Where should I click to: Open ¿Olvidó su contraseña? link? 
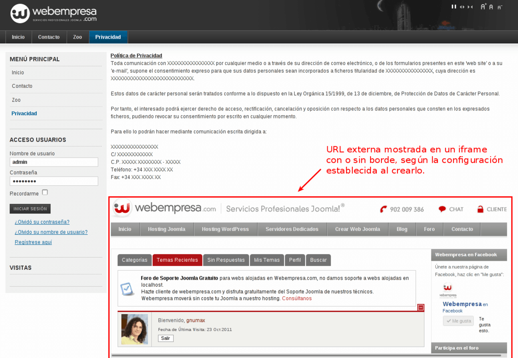pyautogui.click(x=42, y=222)
